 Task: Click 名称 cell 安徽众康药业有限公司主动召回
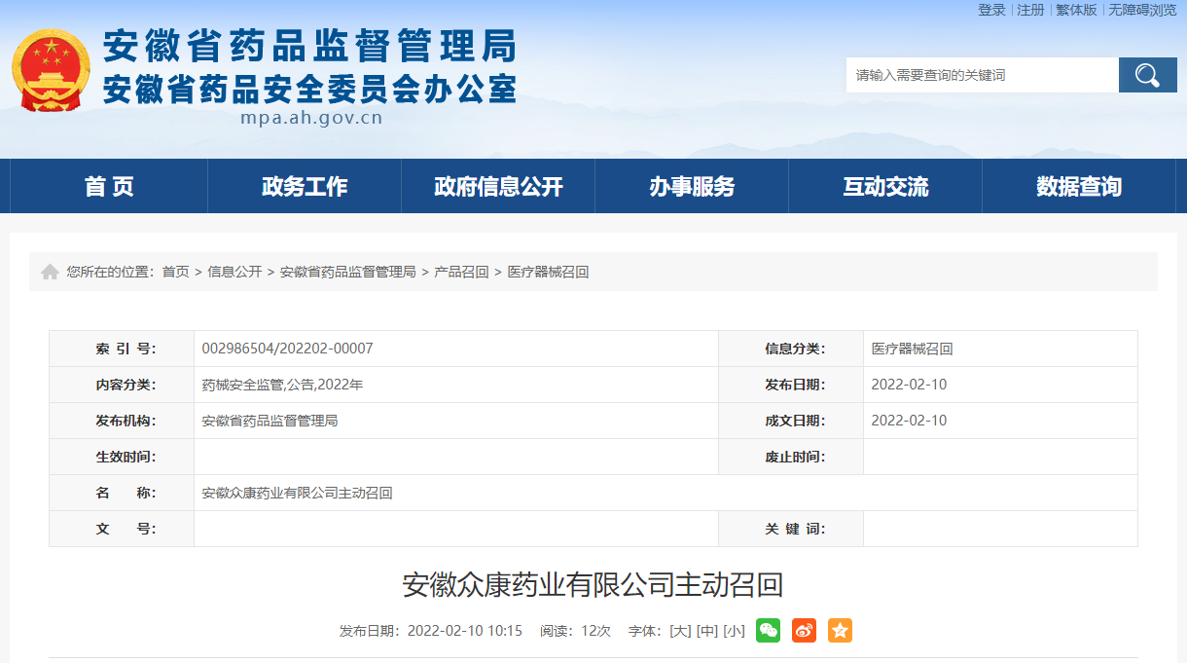pyautogui.click(x=297, y=493)
